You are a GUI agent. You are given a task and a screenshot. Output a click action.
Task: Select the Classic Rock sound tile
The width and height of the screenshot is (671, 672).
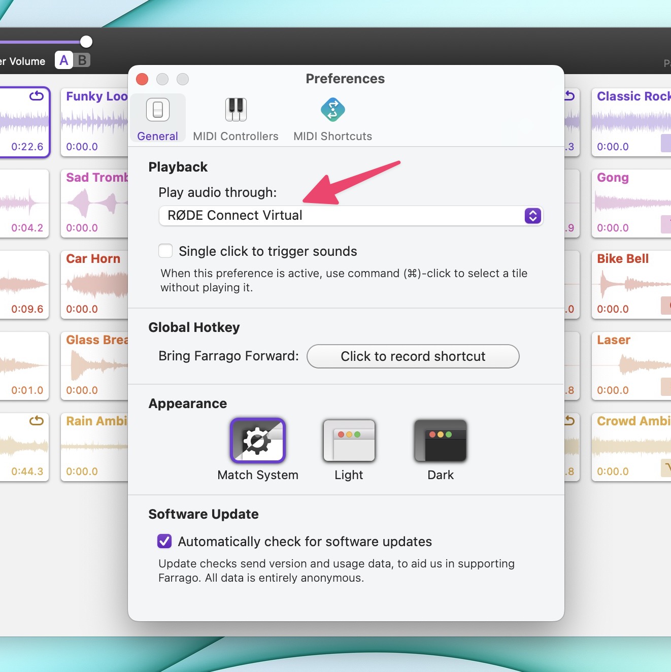point(631,122)
